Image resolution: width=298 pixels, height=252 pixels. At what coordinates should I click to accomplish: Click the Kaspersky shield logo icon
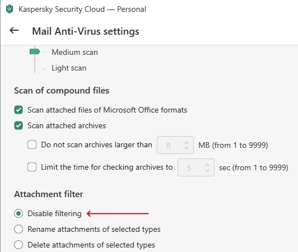pyautogui.click(x=10, y=9)
